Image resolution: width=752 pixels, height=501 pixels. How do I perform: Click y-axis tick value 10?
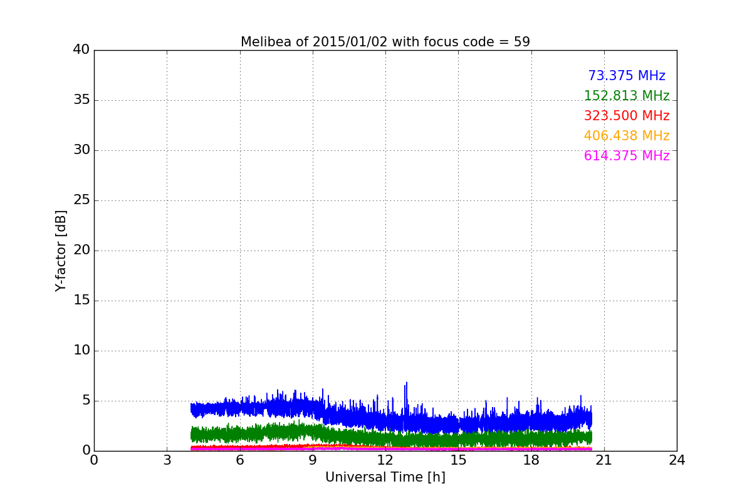[81, 351]
